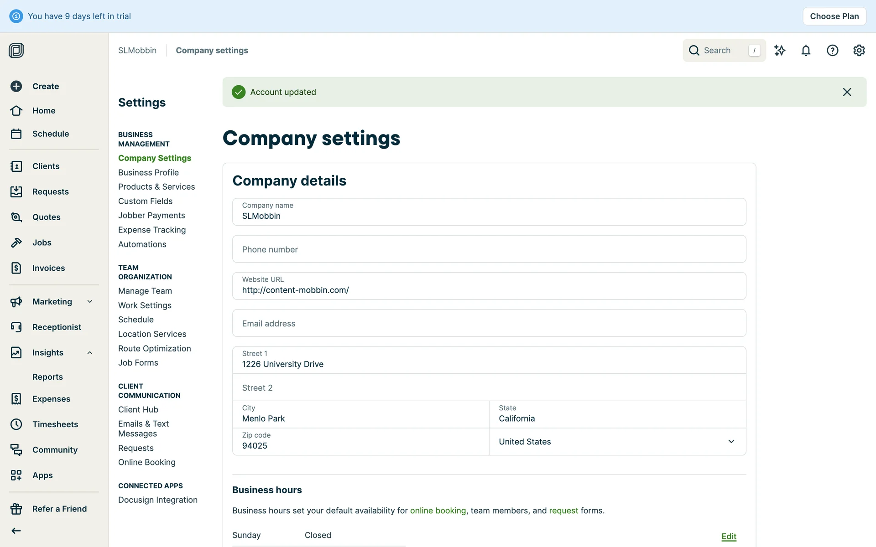Open the United States country dropdown
Screen dimensions: 876x547
(617, 442)
